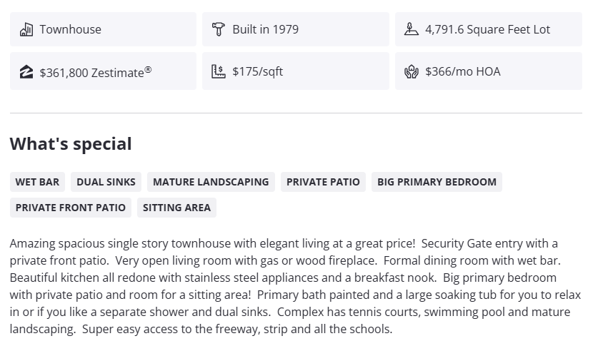This screenshot has height=341, width=603.
Task: Click the price per sqft icon
Action: tap(219, 71)
